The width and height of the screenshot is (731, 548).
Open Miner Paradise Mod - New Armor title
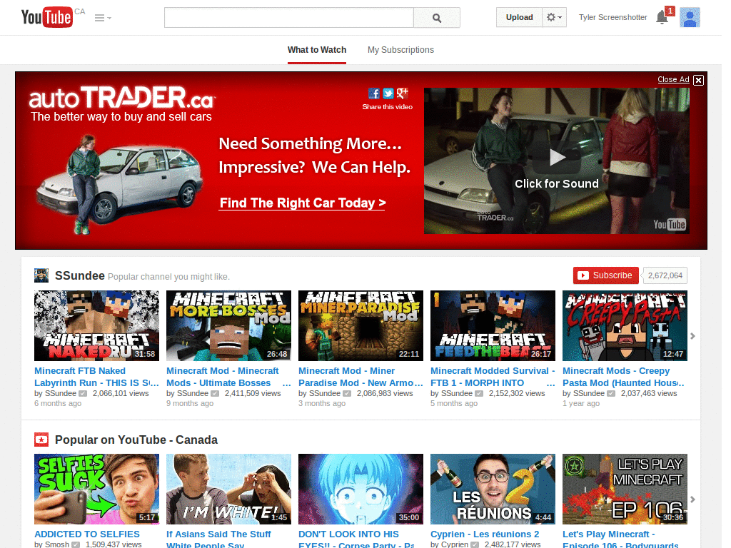point(361,377)
